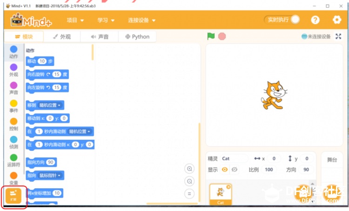Image resolution: width=349 pixels, height=211 pixels.
Task: Delete the Cat sprite with x badge
Action: pos(228,187)
